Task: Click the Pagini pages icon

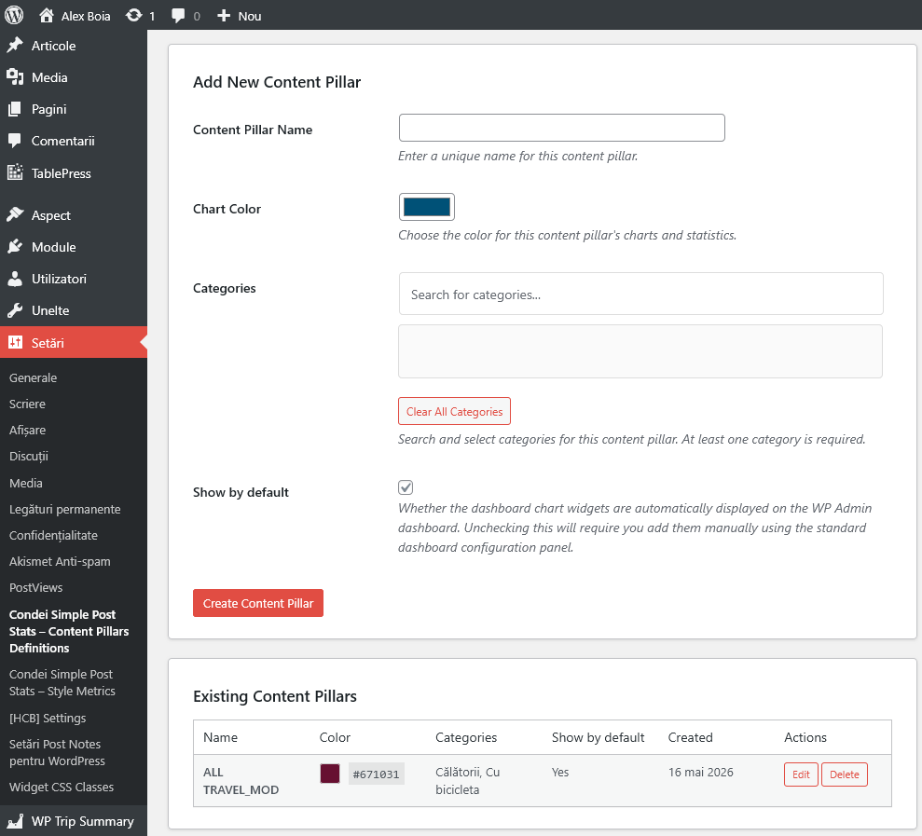Action: pos(15,109)
